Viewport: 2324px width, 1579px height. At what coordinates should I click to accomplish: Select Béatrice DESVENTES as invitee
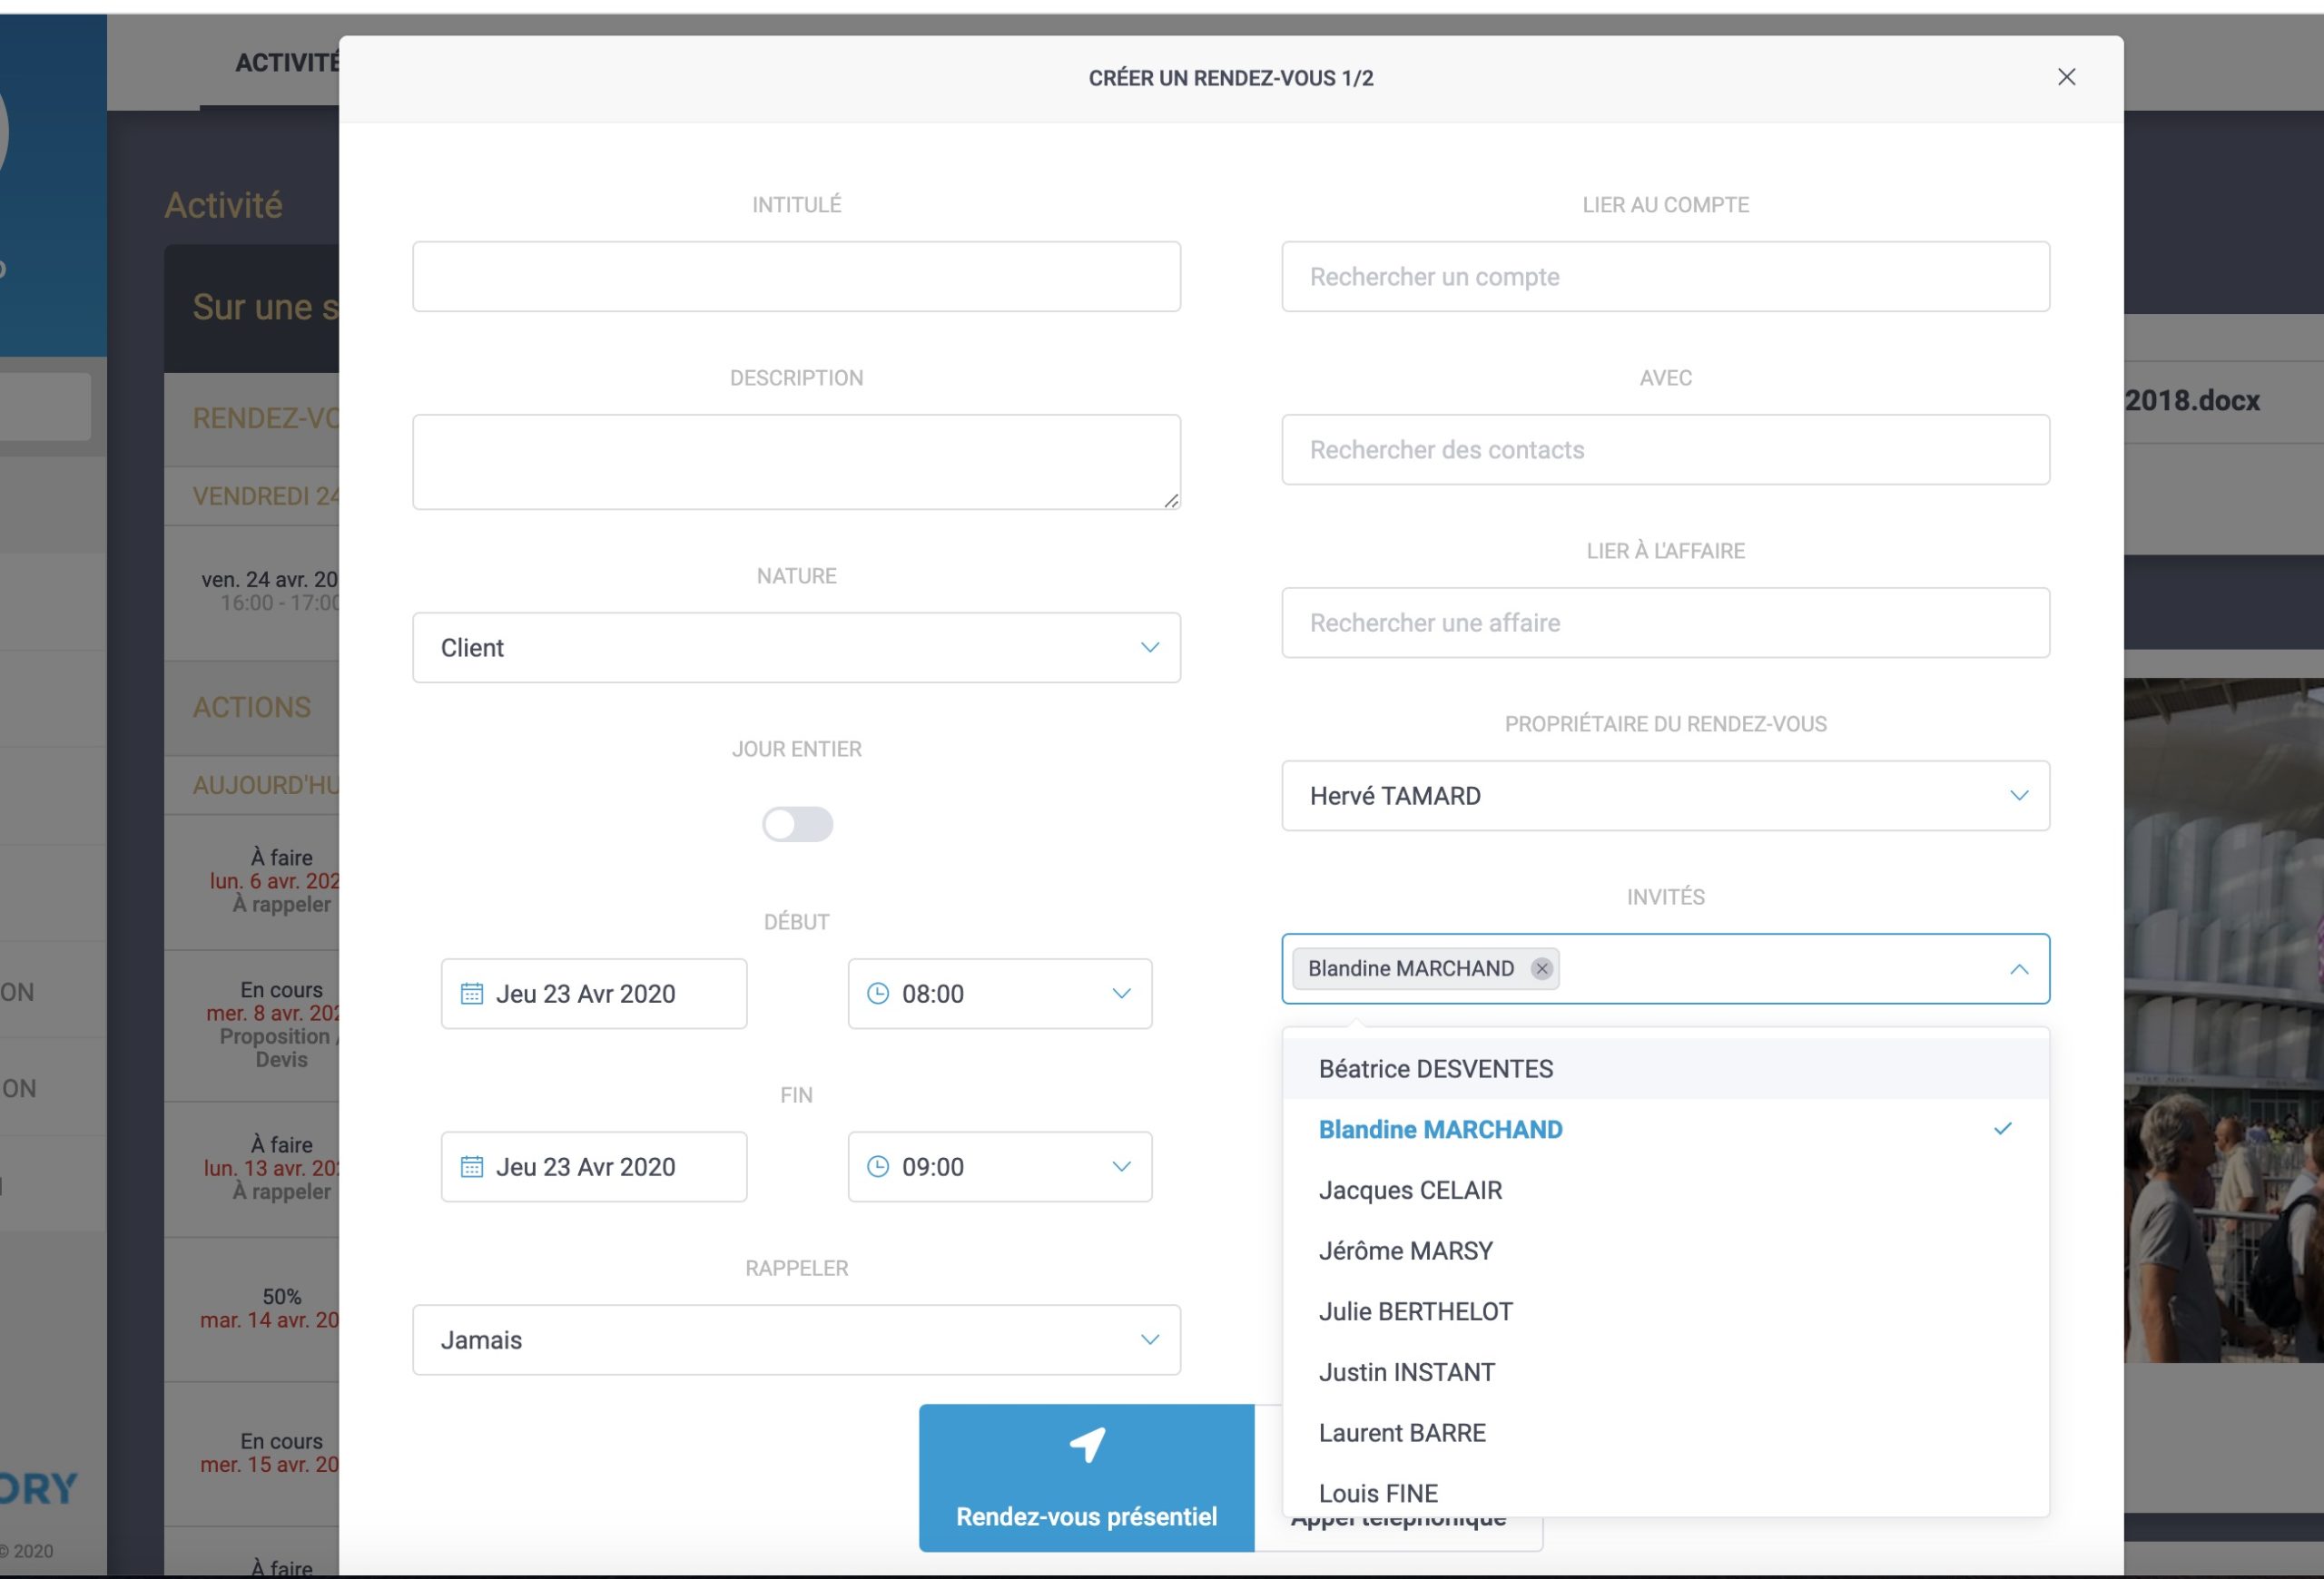pyautogui.click(x=1435, y=1068)
